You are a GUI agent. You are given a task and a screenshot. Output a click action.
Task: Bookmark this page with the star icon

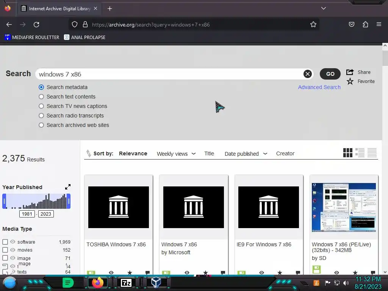313,25
